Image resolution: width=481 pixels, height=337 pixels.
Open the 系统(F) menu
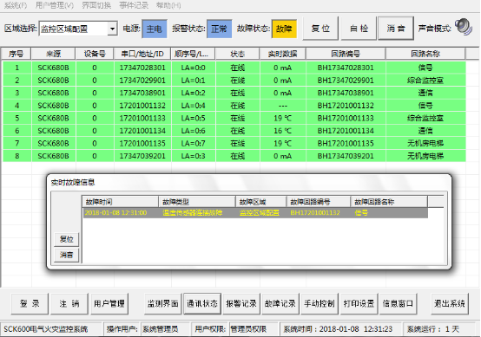click(x=16, y=5)
